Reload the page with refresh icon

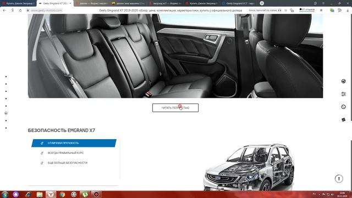pyautogui.click(x=20, y=10)
